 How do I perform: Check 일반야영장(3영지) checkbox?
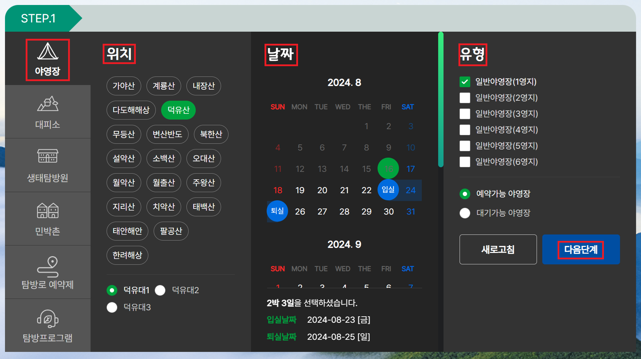click(x=465, y=114)
